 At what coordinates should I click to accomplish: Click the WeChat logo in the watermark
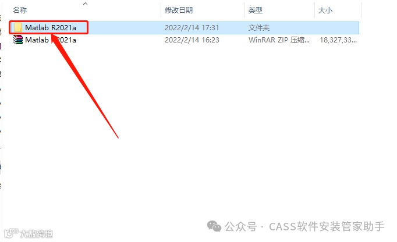[214, 226]
